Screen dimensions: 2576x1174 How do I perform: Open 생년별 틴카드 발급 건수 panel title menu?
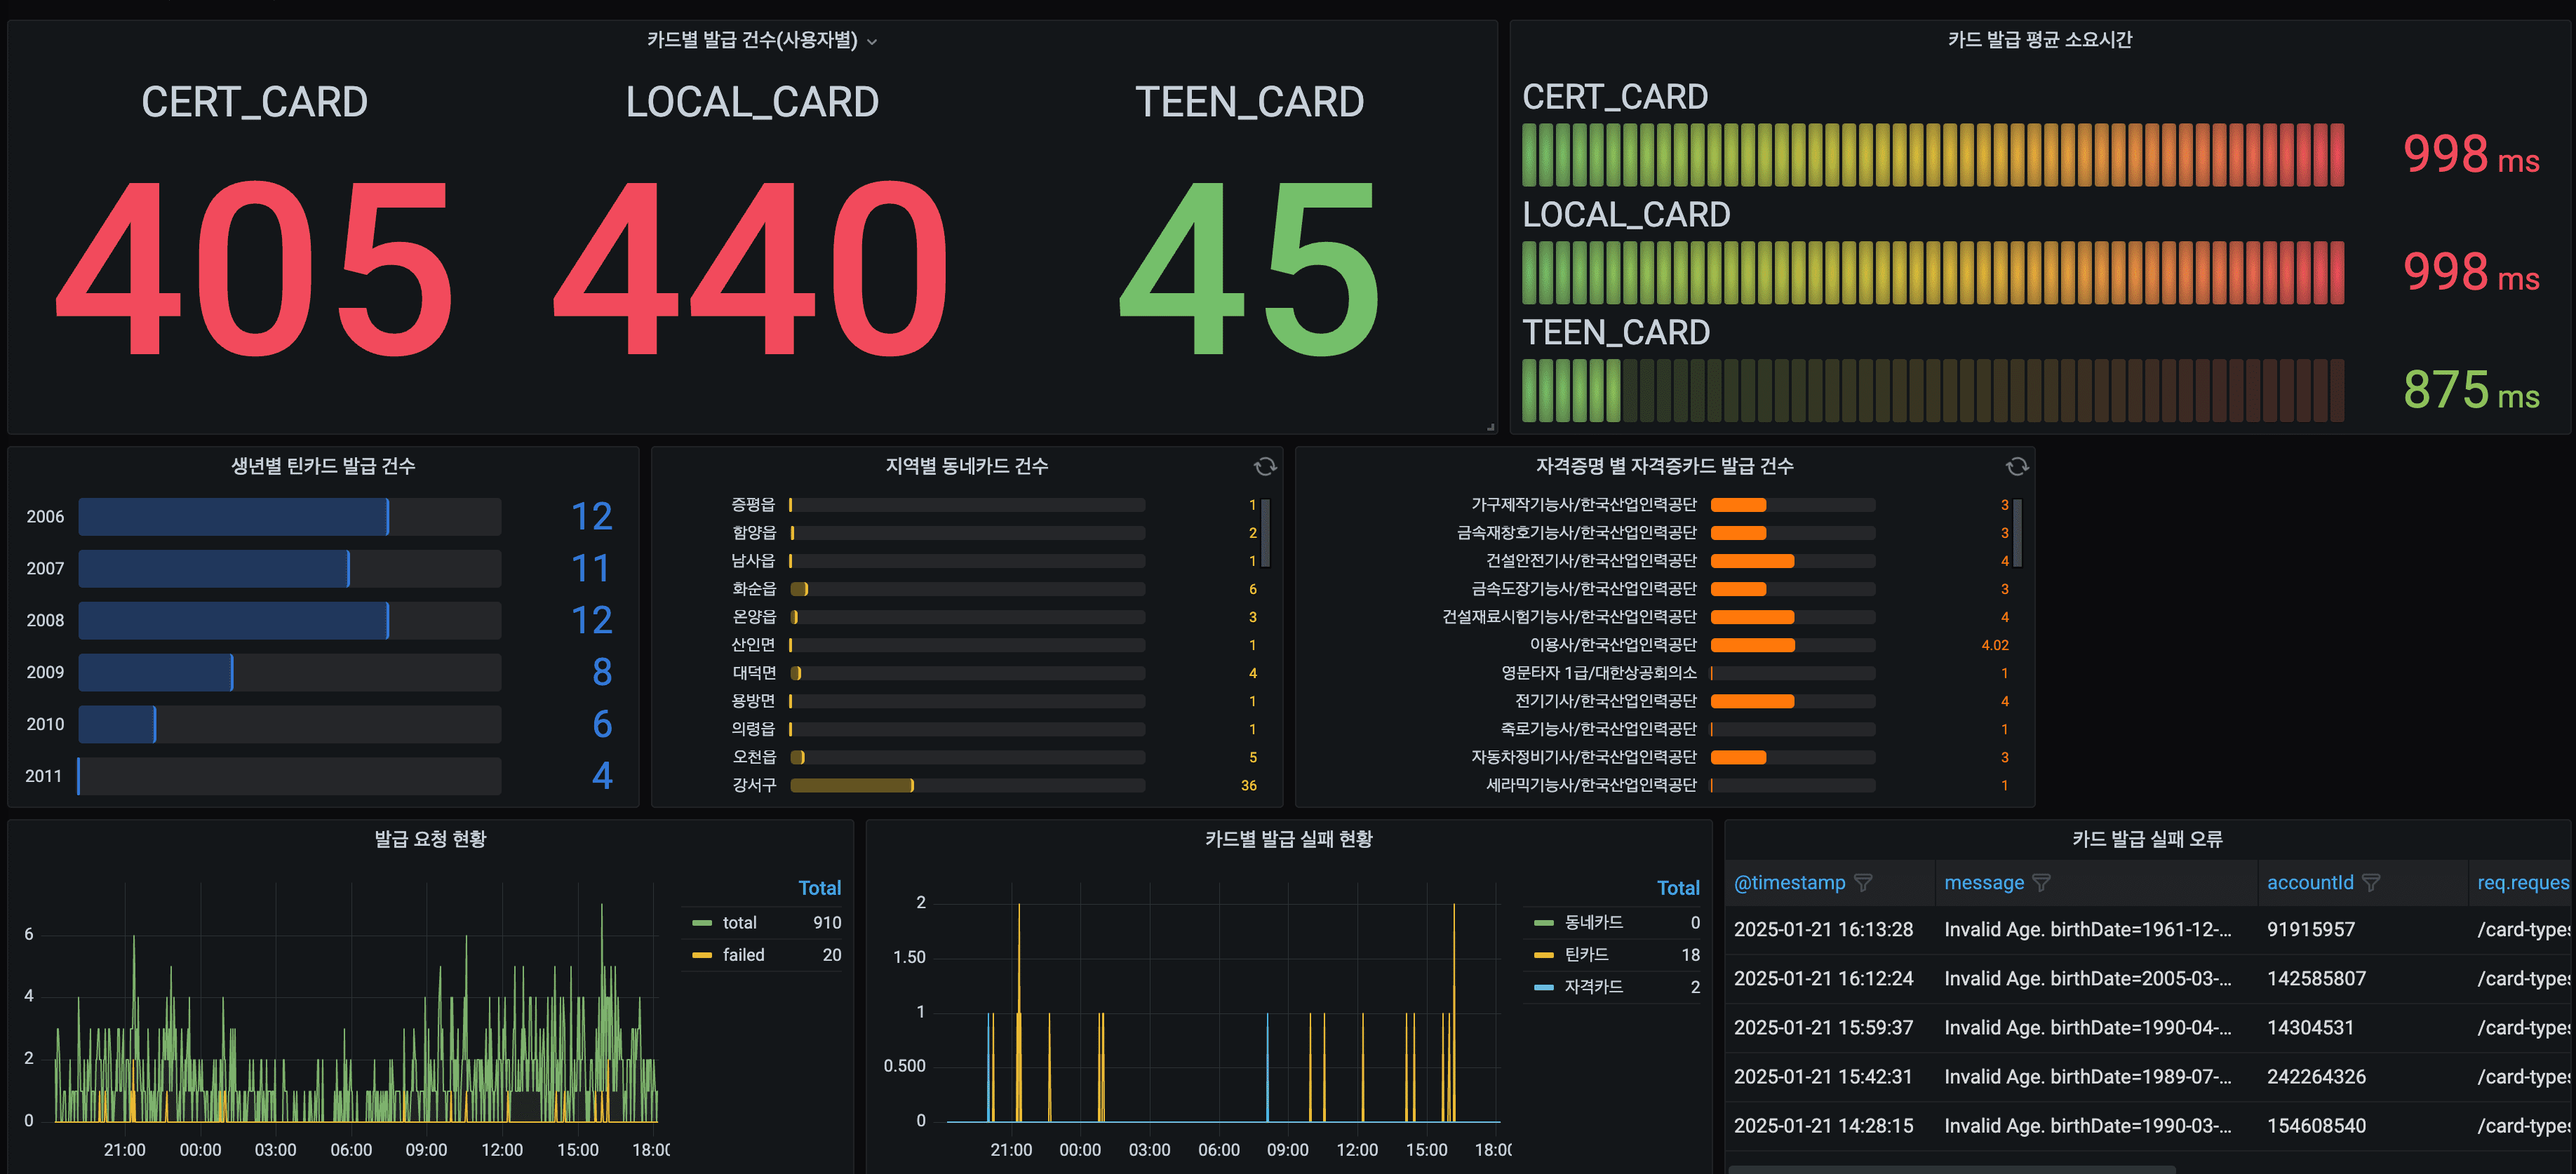click(322, 466)
